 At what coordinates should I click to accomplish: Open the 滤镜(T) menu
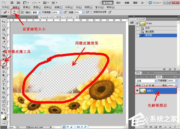(x=58, y=7)
